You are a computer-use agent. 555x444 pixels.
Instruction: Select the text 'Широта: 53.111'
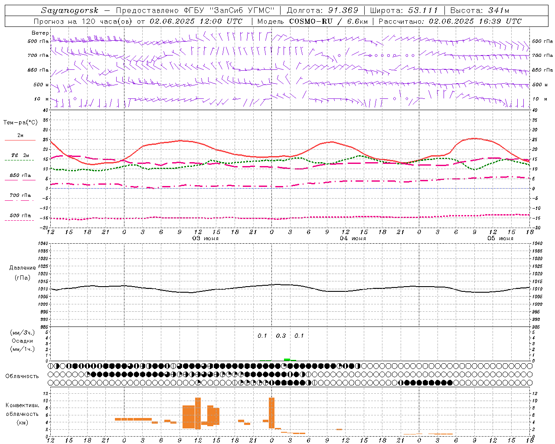click(x=404, y=10)
